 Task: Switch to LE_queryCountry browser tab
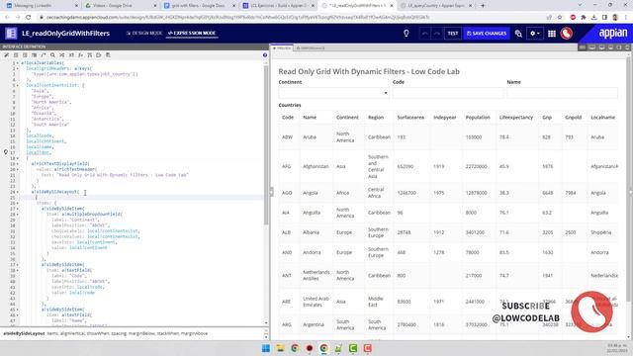pyautogui.click(x=436, y=6)
